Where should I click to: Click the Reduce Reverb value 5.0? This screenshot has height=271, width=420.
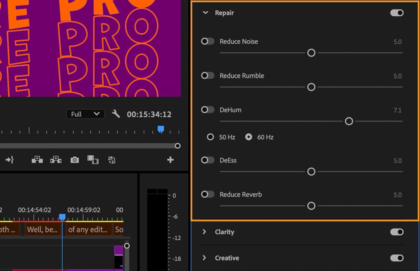397,195
